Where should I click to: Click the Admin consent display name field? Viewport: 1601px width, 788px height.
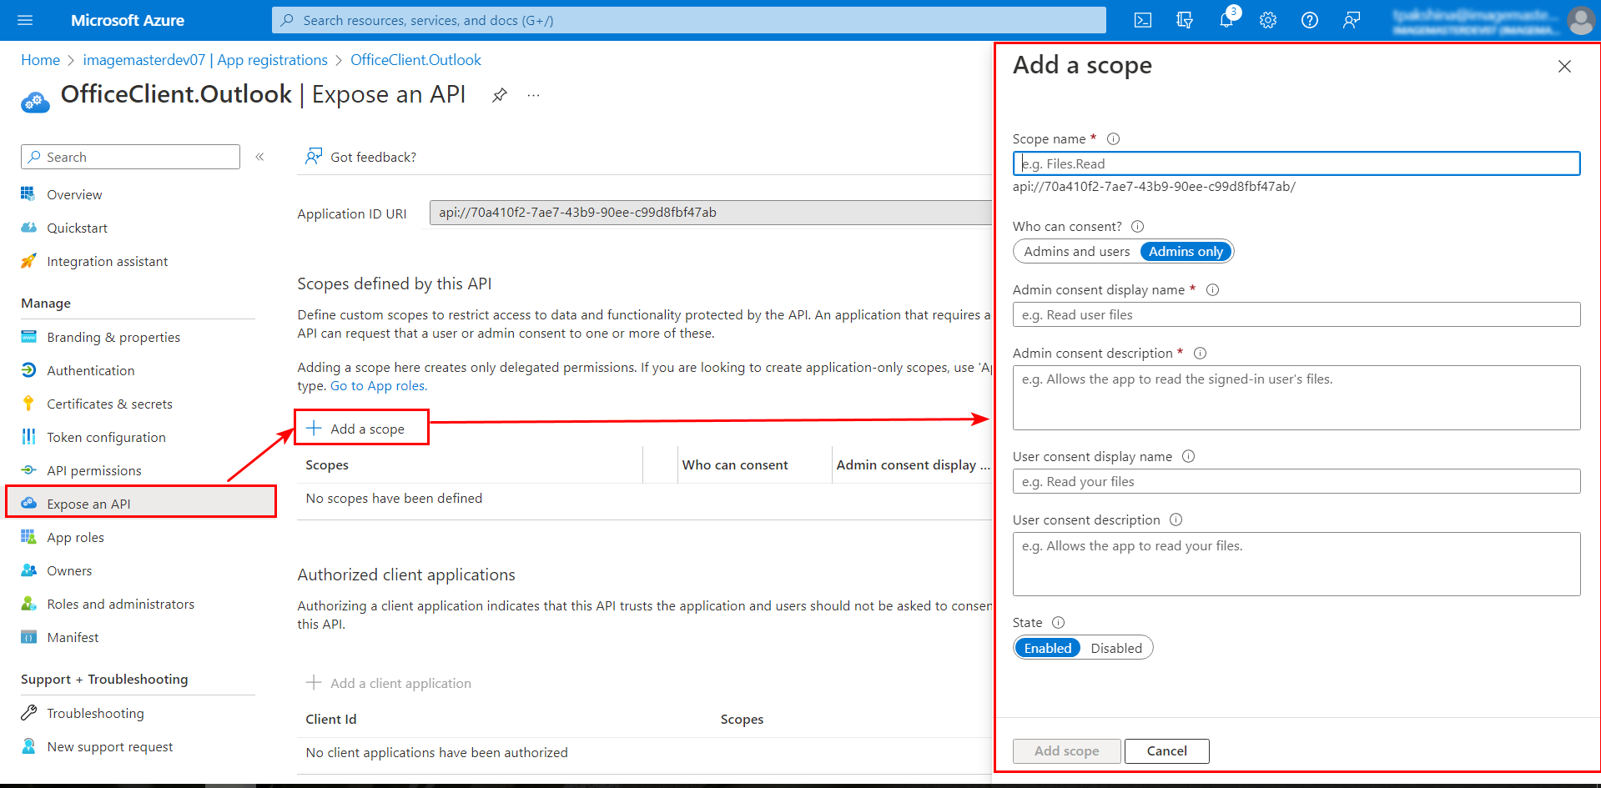tap(1296, 314)
